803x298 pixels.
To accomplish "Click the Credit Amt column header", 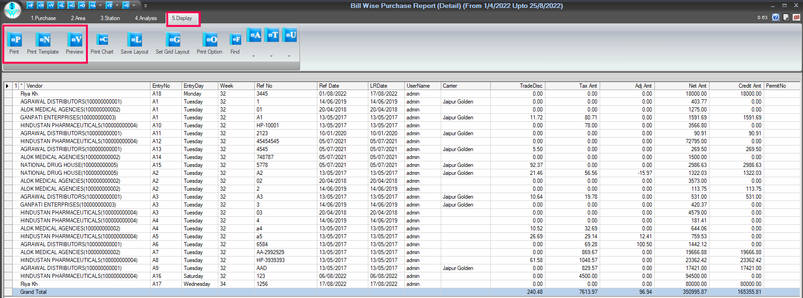I will (x=736, y=86).
